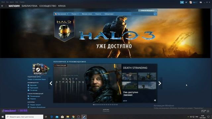Click the store search input field
Image resolution: width=212 pixels, height=119 pixels.
(142, 14)
